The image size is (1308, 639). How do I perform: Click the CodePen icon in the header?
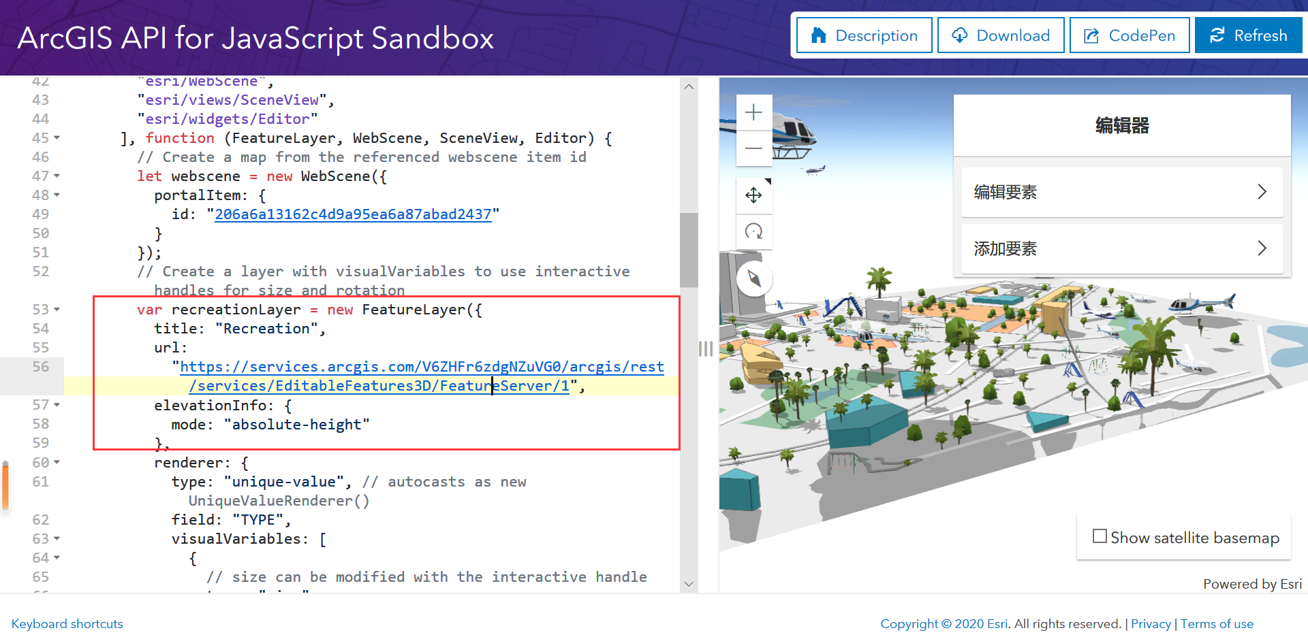point(1091,35)
